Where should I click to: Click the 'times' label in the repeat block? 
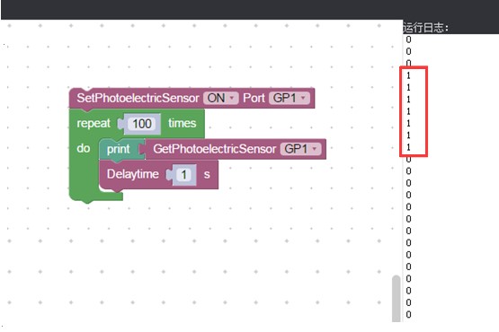182,123
